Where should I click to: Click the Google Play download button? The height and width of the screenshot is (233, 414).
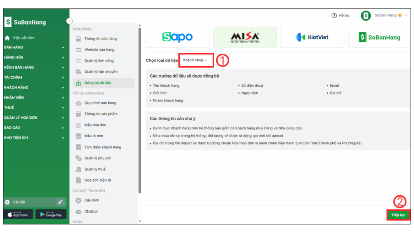pos(51,214)
